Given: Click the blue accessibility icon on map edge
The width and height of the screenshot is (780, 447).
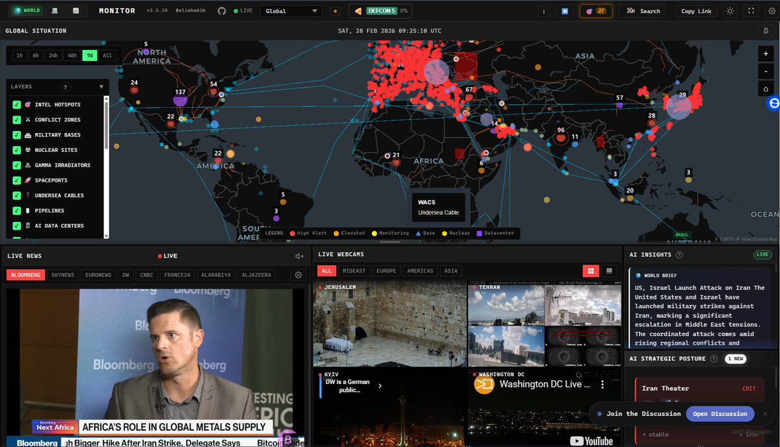Looking at the screenshot, I should (x=774, y=103).
